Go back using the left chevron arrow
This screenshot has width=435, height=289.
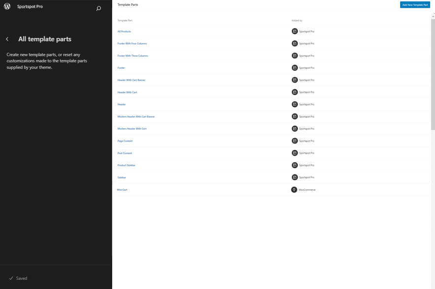pos(7,39)
